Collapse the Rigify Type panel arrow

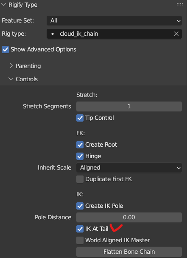pyautogui.click(x=3, y=5)
